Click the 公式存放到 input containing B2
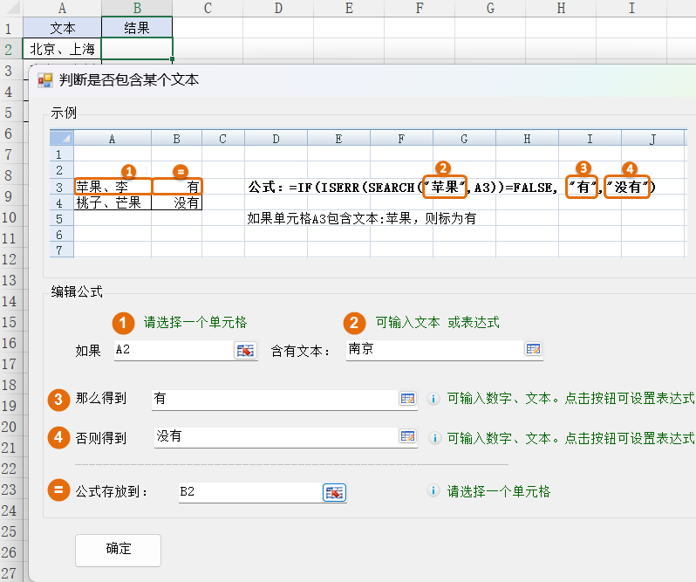696x582 pixels. [x=249, y=492]
